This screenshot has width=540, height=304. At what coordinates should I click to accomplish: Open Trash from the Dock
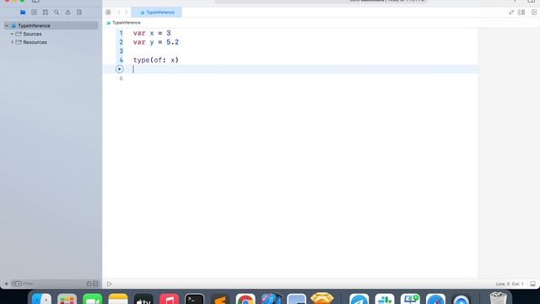pos(498,298)
